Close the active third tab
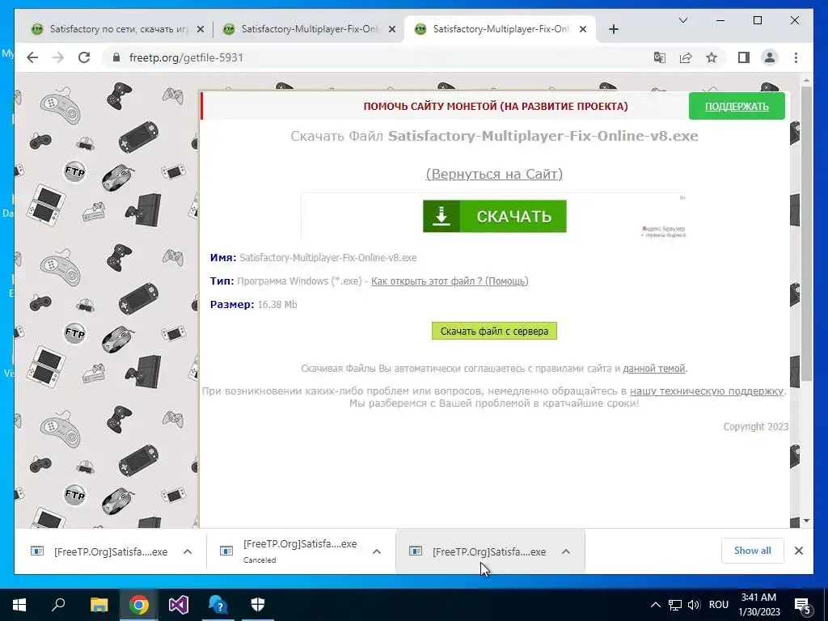 point(583,30)
